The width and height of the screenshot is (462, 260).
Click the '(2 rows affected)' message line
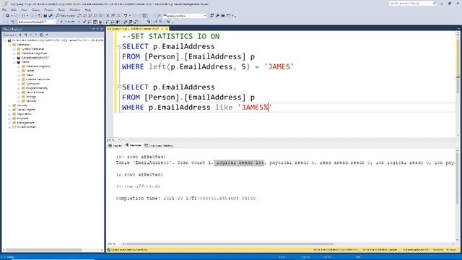(139, 175)
